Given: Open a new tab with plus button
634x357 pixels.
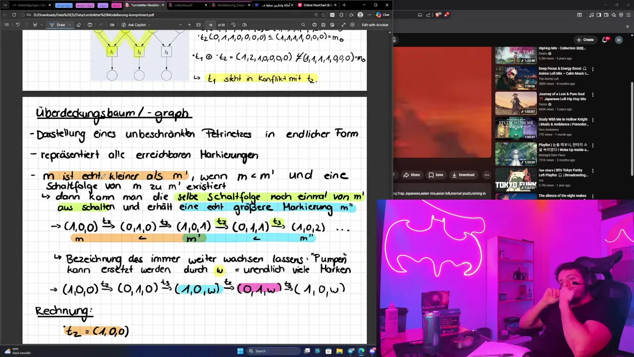Looking at the screenshot, I should tap(344, 5).
